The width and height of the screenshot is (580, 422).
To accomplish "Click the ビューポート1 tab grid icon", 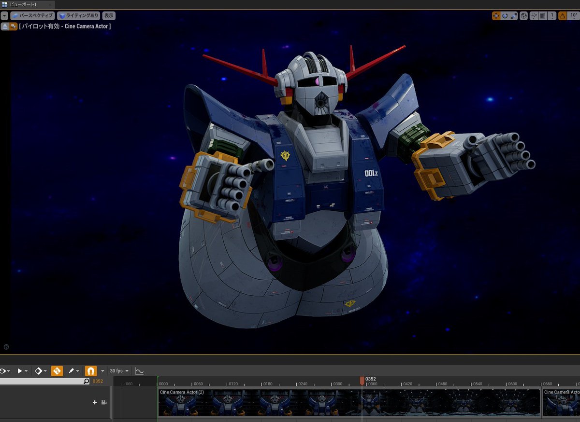I will [5, 4].
